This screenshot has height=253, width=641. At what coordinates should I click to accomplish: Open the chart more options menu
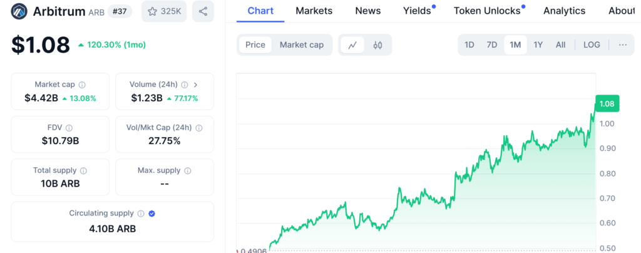pyautogui.click(x=622, y=45)
